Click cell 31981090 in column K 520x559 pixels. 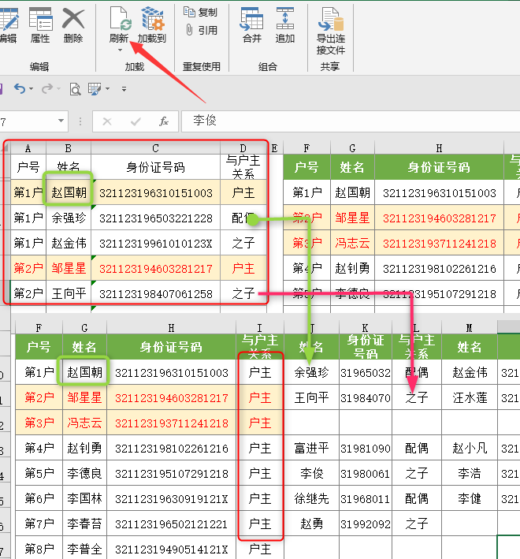(x=366, y=448)
